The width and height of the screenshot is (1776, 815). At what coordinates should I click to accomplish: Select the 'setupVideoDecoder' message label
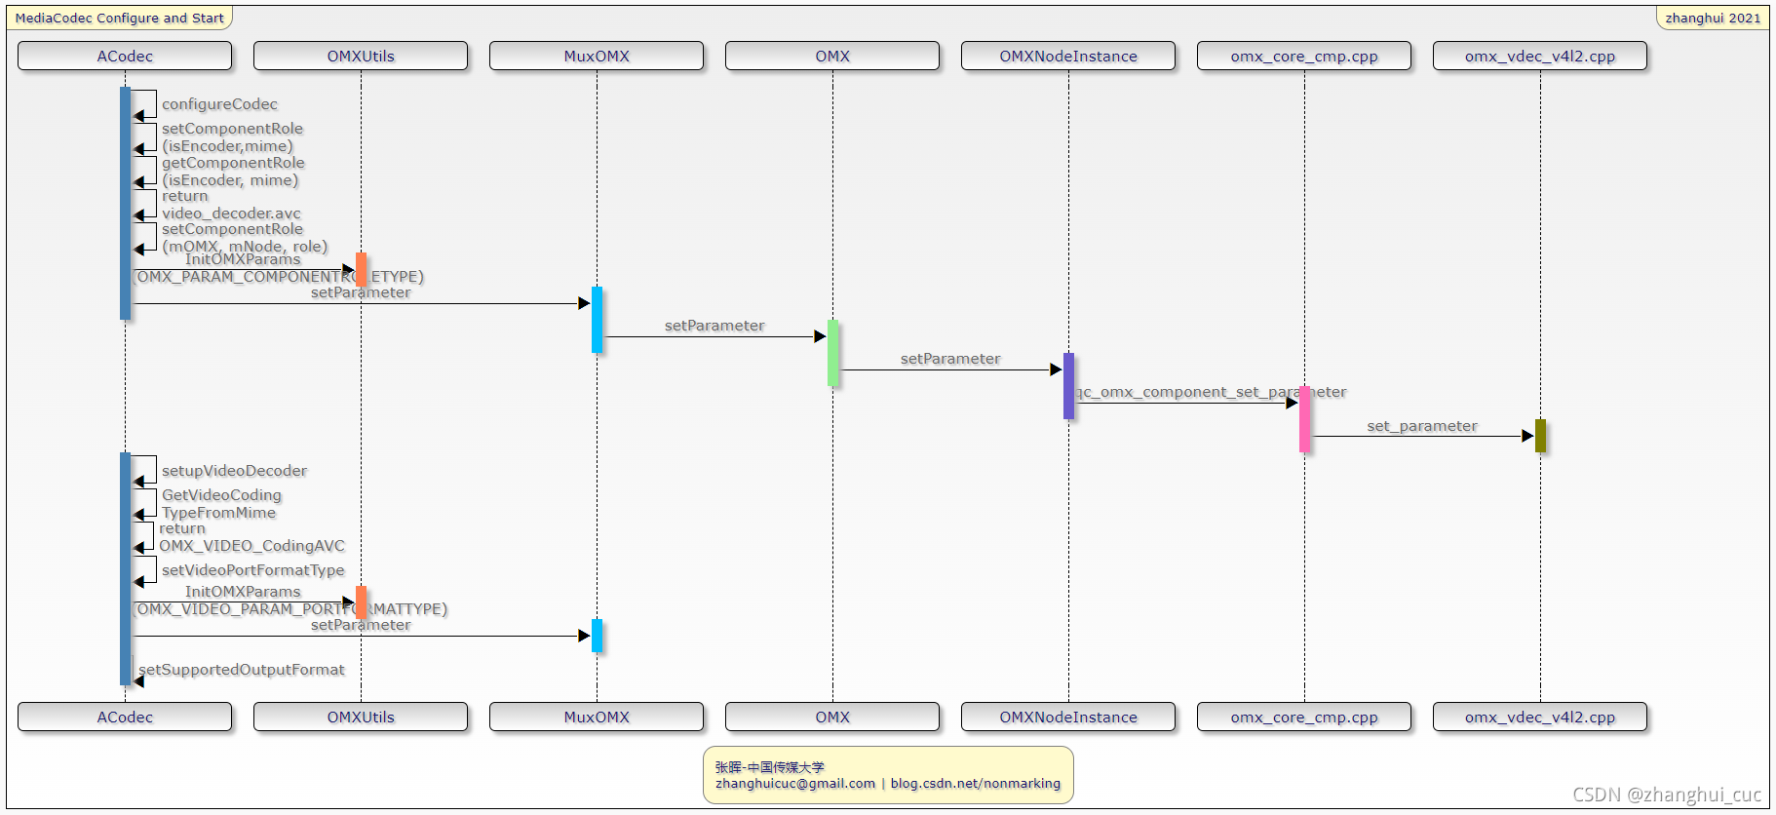point(234,471)
